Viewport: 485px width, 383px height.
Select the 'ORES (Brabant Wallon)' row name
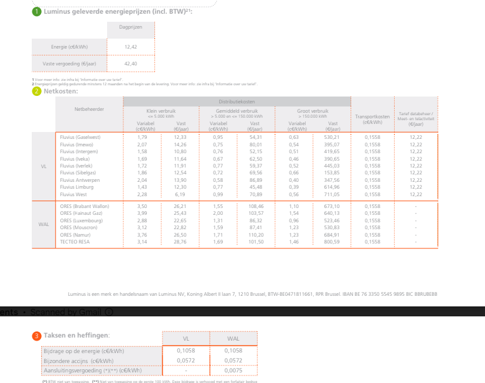pyautogui.click(x=85, y=206)
